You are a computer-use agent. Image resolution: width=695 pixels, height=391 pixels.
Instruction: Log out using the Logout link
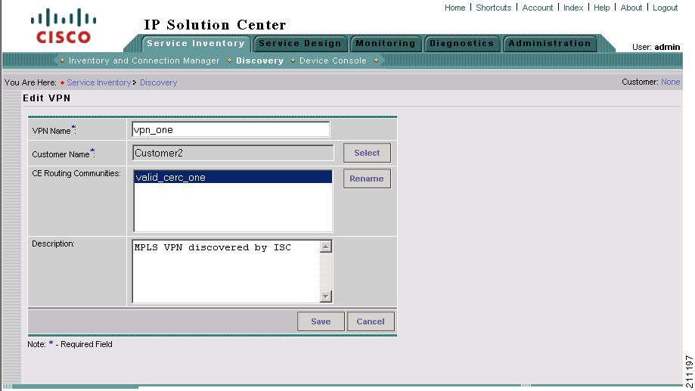(x=665, y=8)
